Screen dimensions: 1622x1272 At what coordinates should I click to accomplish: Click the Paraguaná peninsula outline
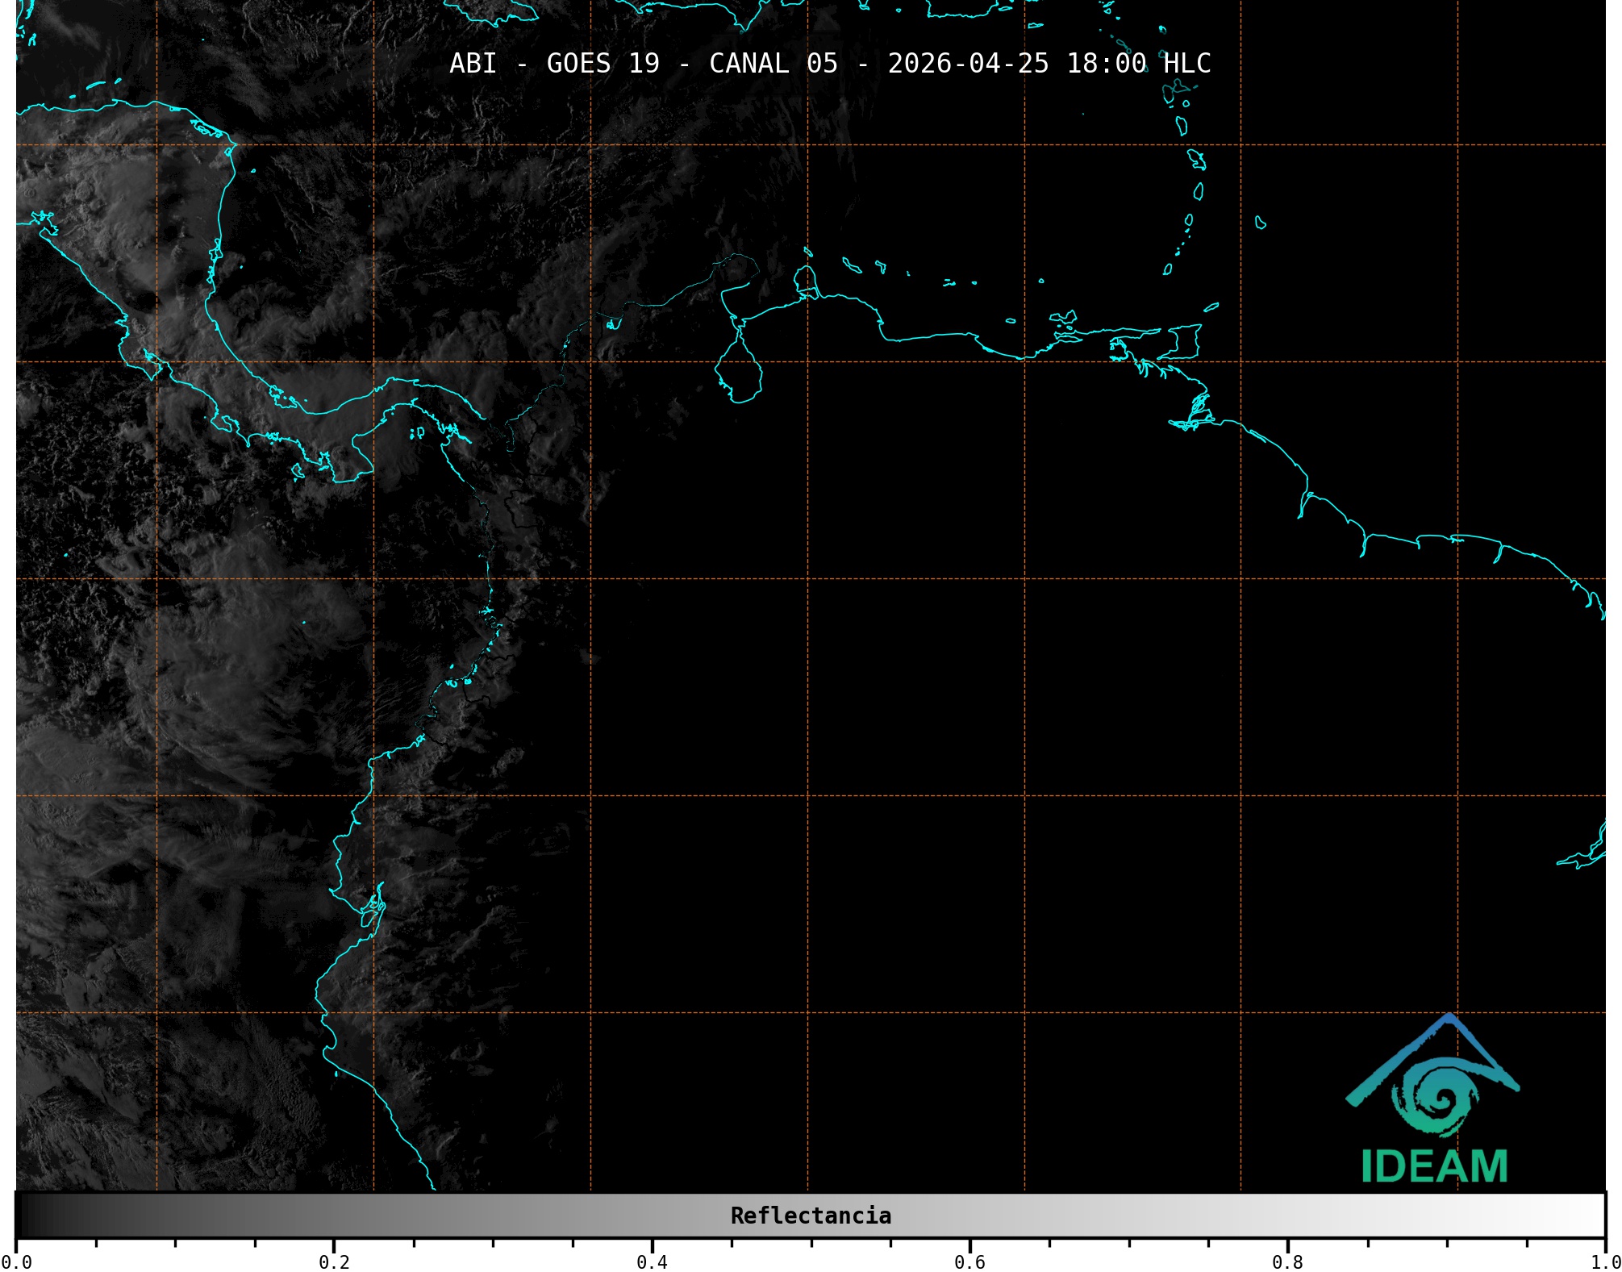804,280
